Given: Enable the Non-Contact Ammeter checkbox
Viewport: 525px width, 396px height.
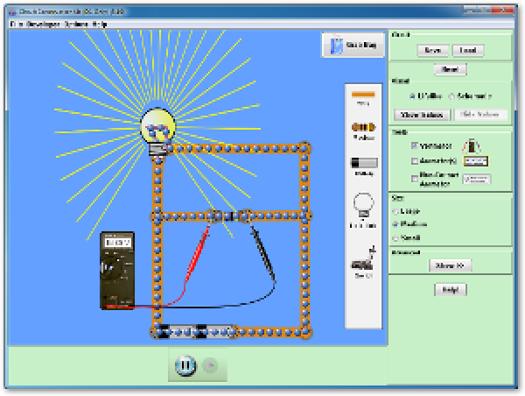Looking at the screenshot, I should pyautogui.click(x=415, y=179).
